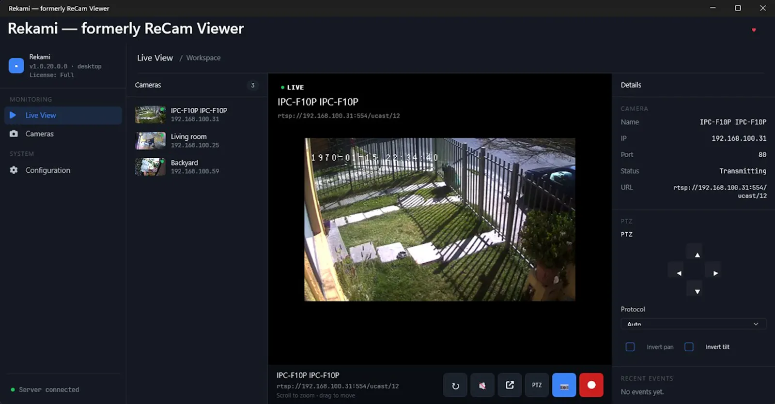Click the Live View play icon in the sidebar

point(13,115)
